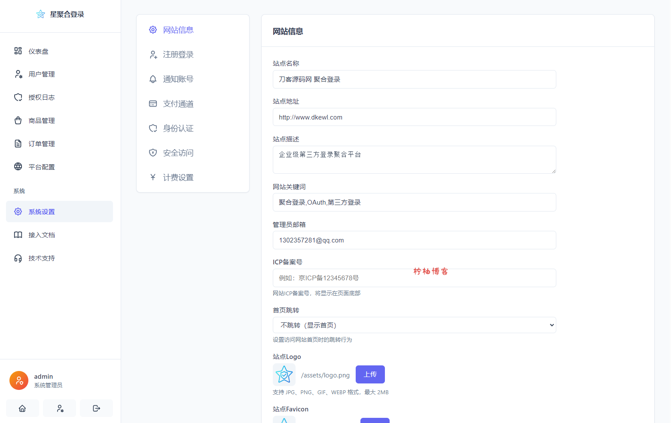Click the star logo beside 星聚合登录

click(40, 14)
